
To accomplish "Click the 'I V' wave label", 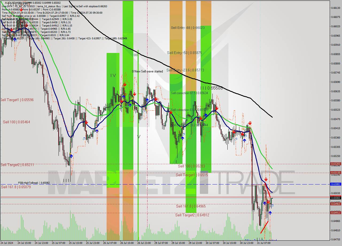I will (x=113, y=76).
